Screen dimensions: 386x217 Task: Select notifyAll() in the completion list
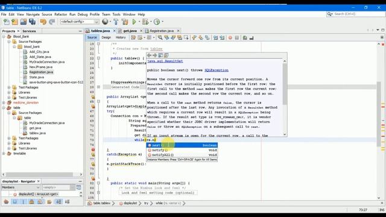(182, 155)
